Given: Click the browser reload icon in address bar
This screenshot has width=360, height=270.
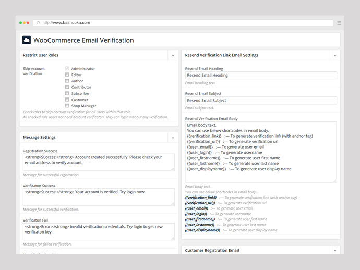Looking at the screenshot, I should tap(38, 23).
